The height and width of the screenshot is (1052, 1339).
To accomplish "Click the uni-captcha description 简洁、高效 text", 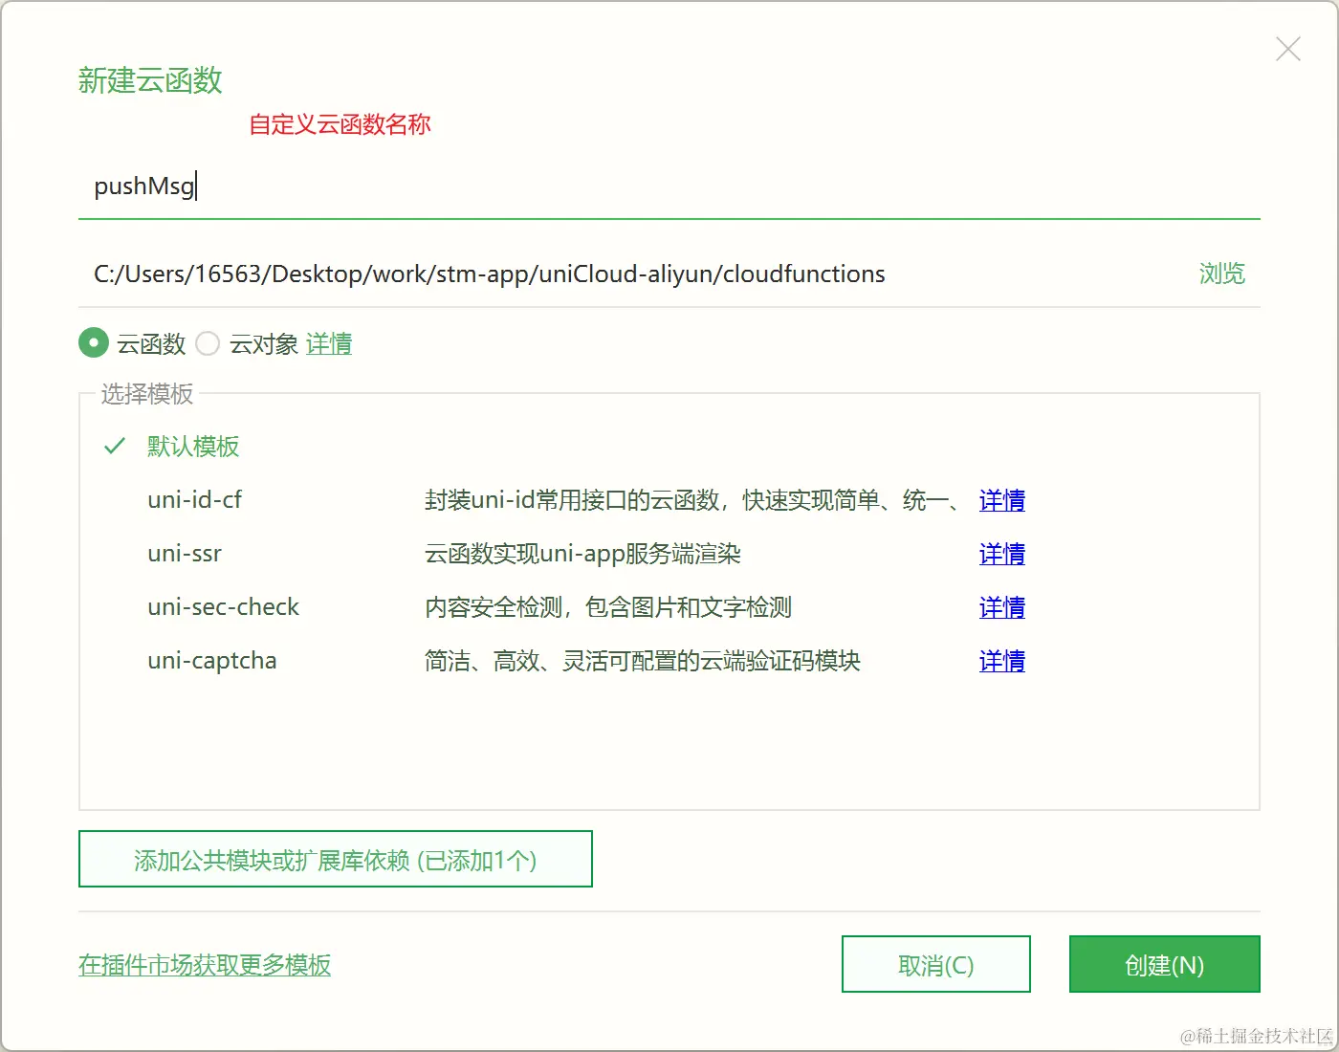I will (x=643, y=661).
